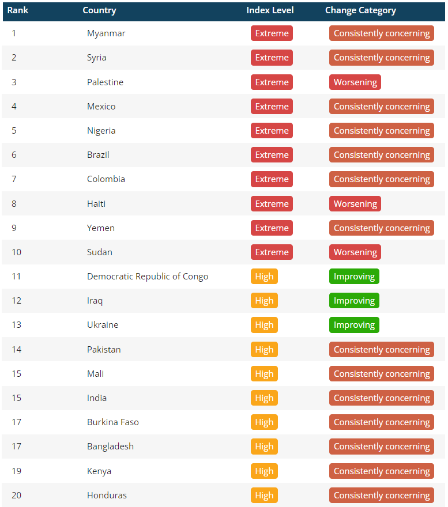Select the Change Category column header
Image resolution: width=448 pixels, height=507 pixels.
tap(360, 10)
